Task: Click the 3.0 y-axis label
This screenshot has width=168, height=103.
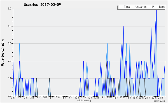Action: click(x=10, y=43)
